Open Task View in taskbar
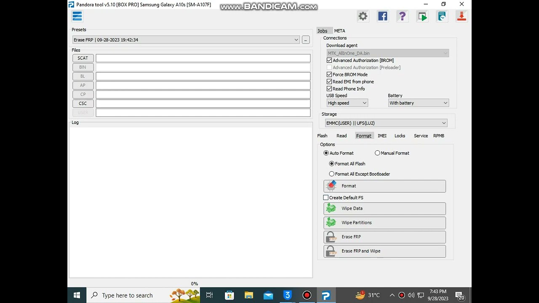 [209, 295]
